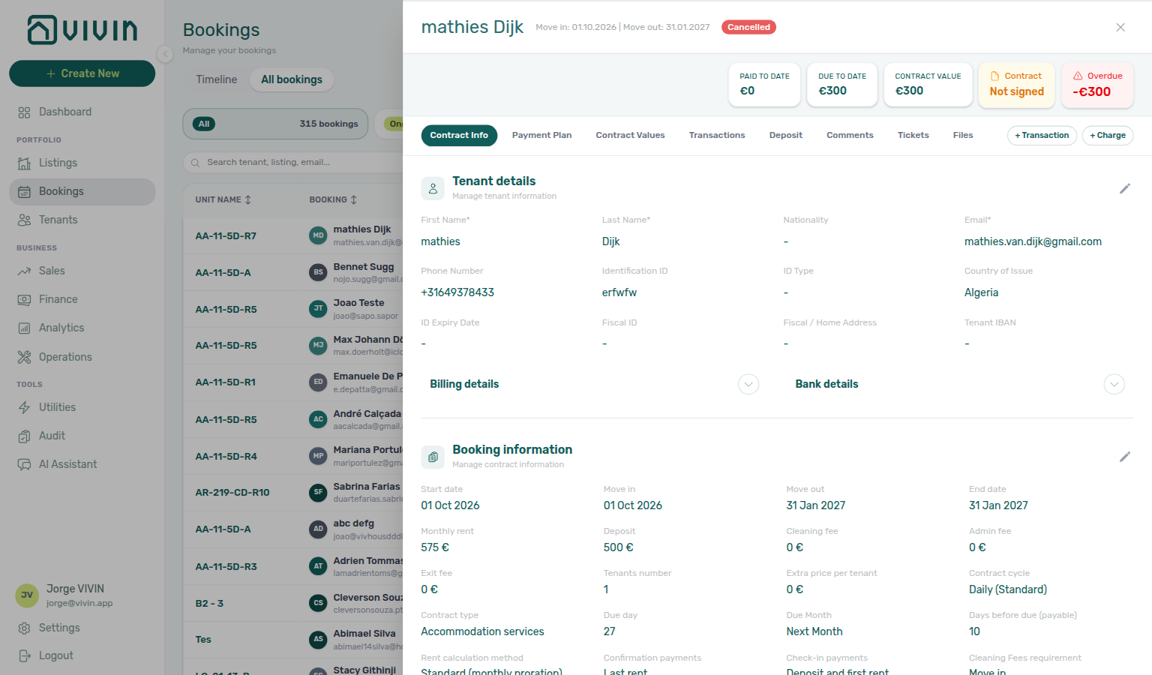The image size is (1152, 675).
Task: Click the Create New button
Action: pos(82,73)
